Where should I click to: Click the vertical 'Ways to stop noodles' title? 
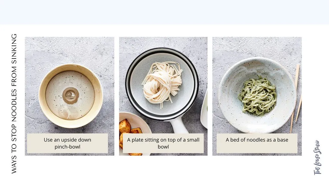point(14,104)
